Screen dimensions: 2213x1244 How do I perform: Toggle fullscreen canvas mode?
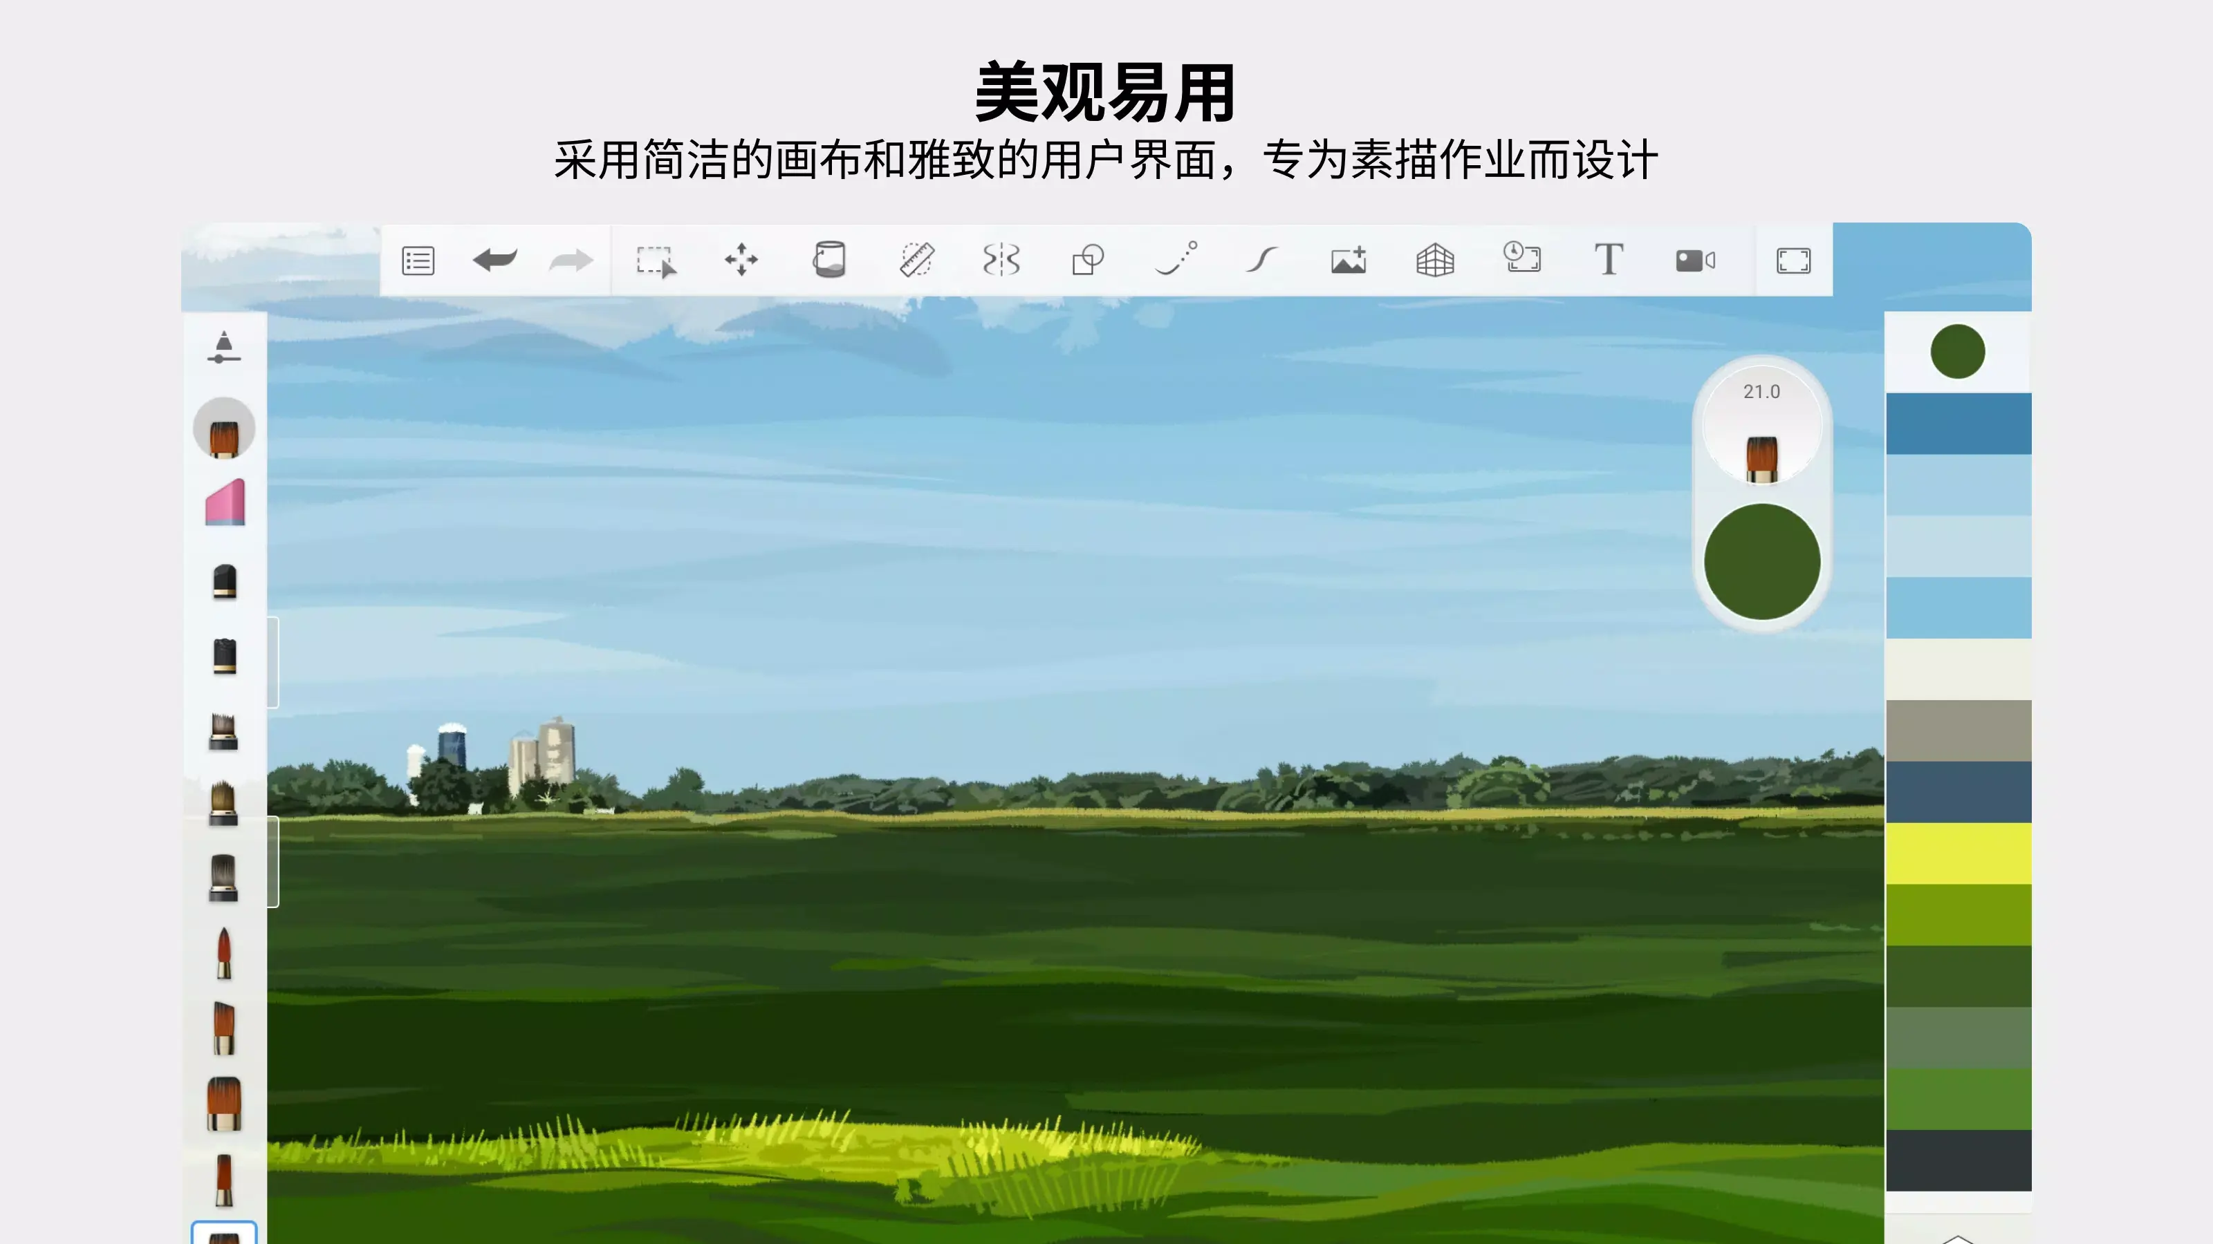(x=1793, y=260)
